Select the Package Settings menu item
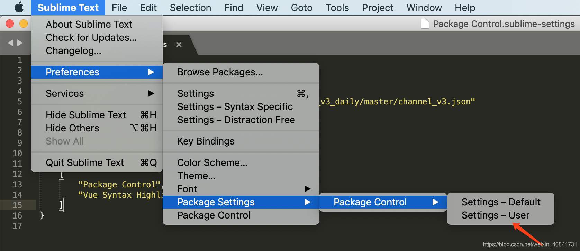The width and height of the screenshot is (580, 251). [x=241, y=202]
